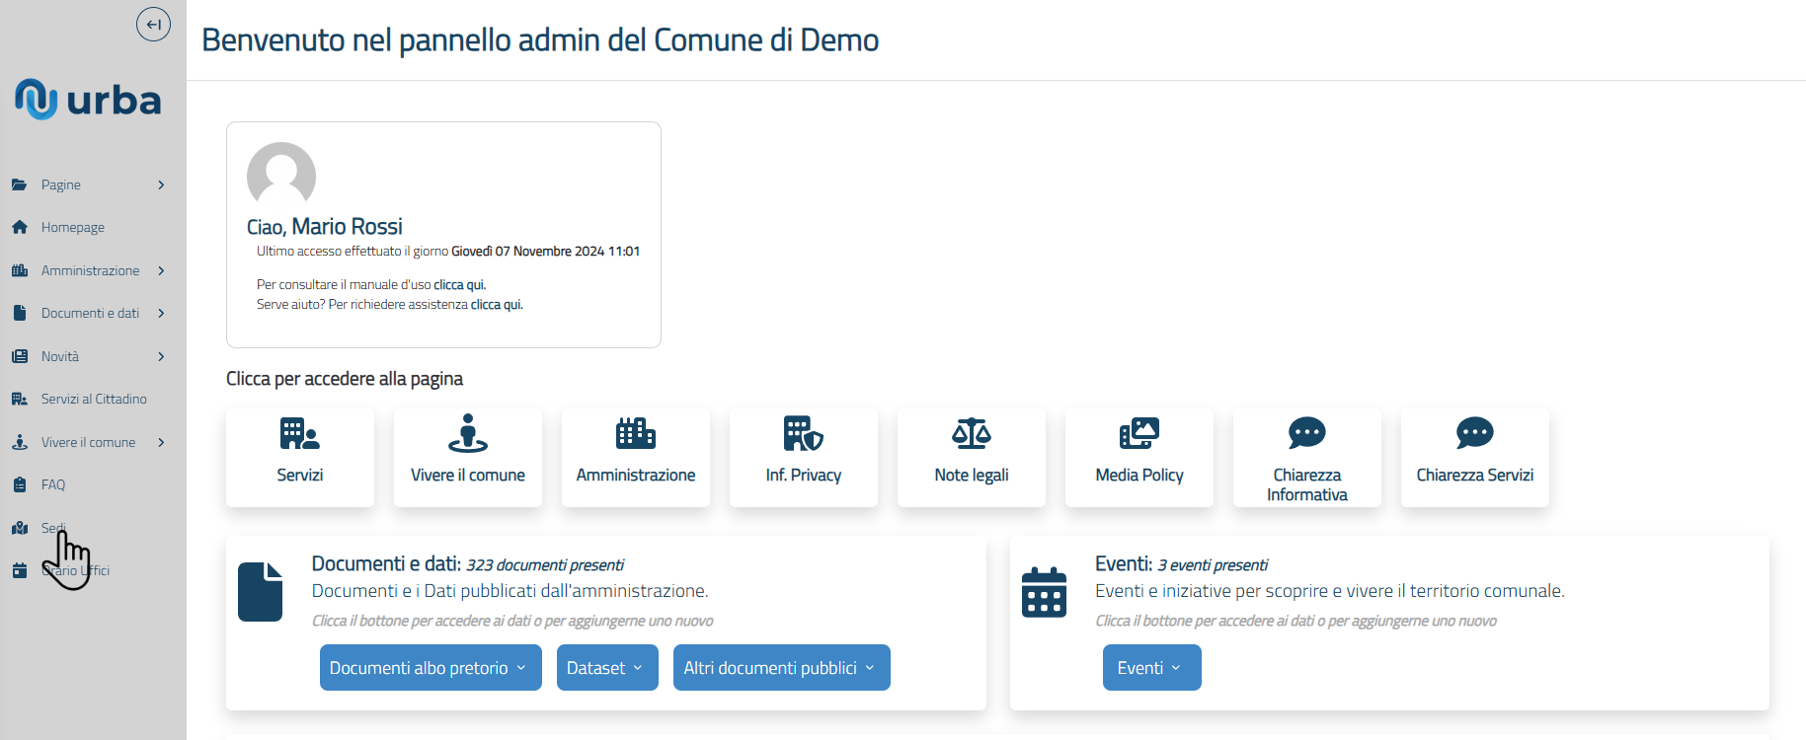Open the Vivere il comune tile
The image size is (1806, 740).
click(x=467, y=458)
